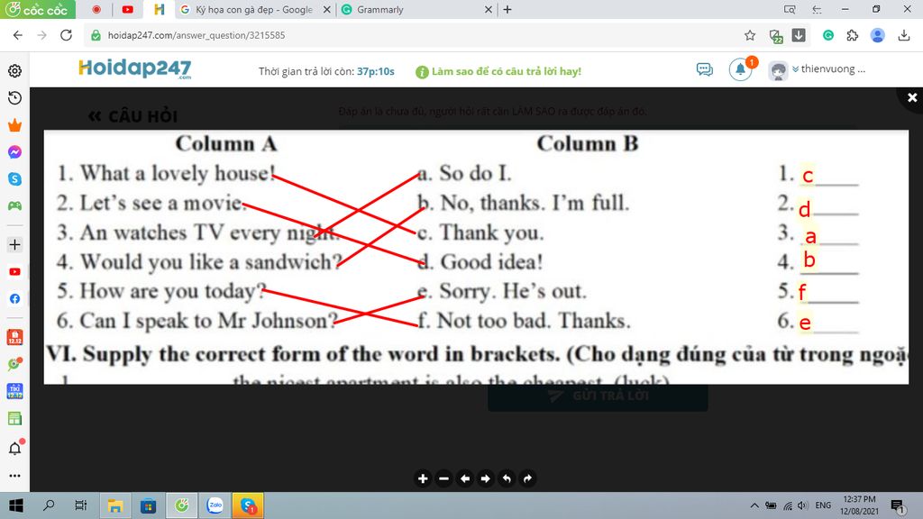The height and width of the screenshot is (519, 923).
Task: Click the CÂU HỎI back link
Action: [x=133, y=116]
